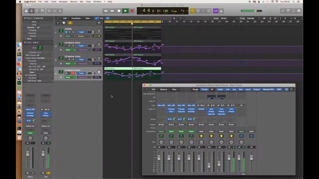Collapse the Region inspector disclosure triangle
Screen dimensions: 319x179
point(25,18)
